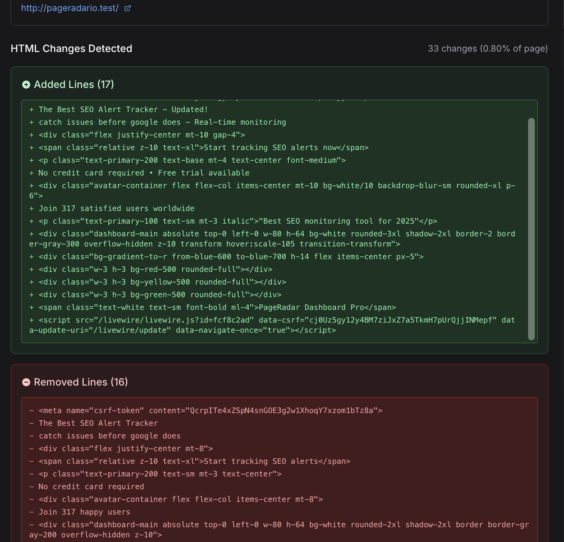Click the 'Added Lines (17)' header text

coord(74,84)
